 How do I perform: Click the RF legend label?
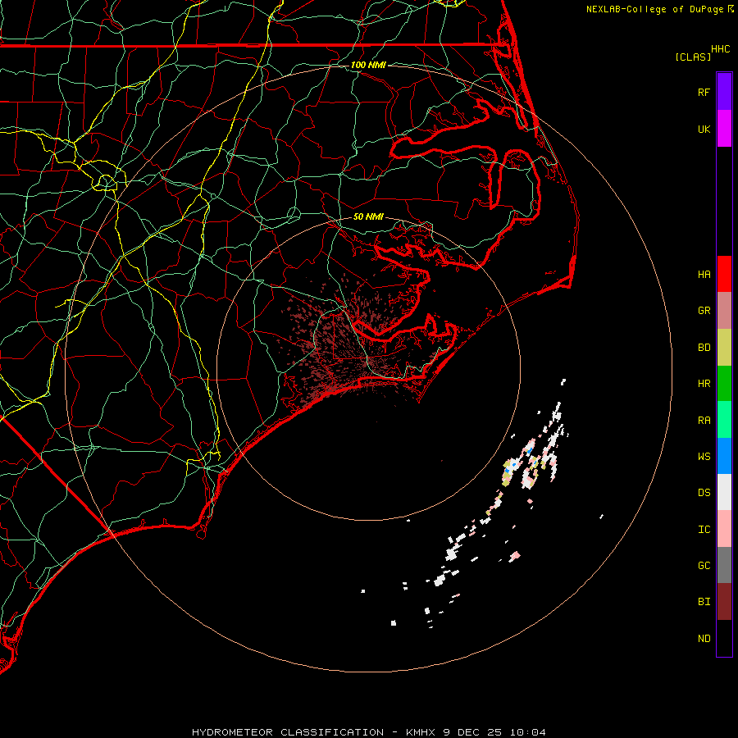pyautogui.click(x=704, y=92)
